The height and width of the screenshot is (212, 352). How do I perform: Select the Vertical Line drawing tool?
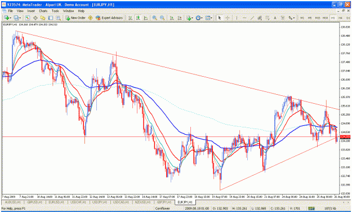(x=237, y=17)
